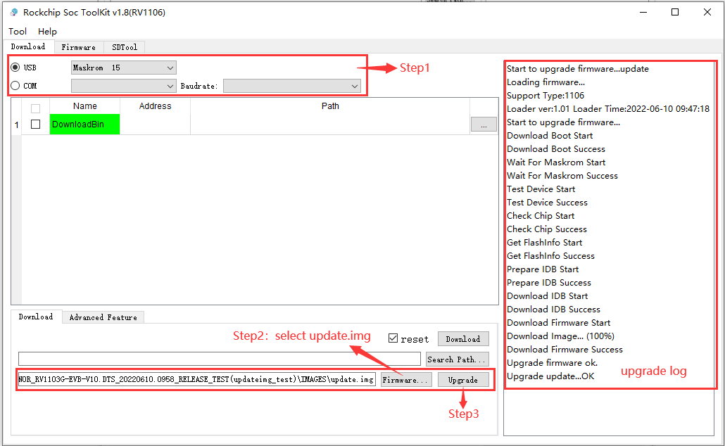Tick the DownloadBin row checkbox
Image resolution: width=725 pixels, height=446 pixels.
[x=35, y=125]
